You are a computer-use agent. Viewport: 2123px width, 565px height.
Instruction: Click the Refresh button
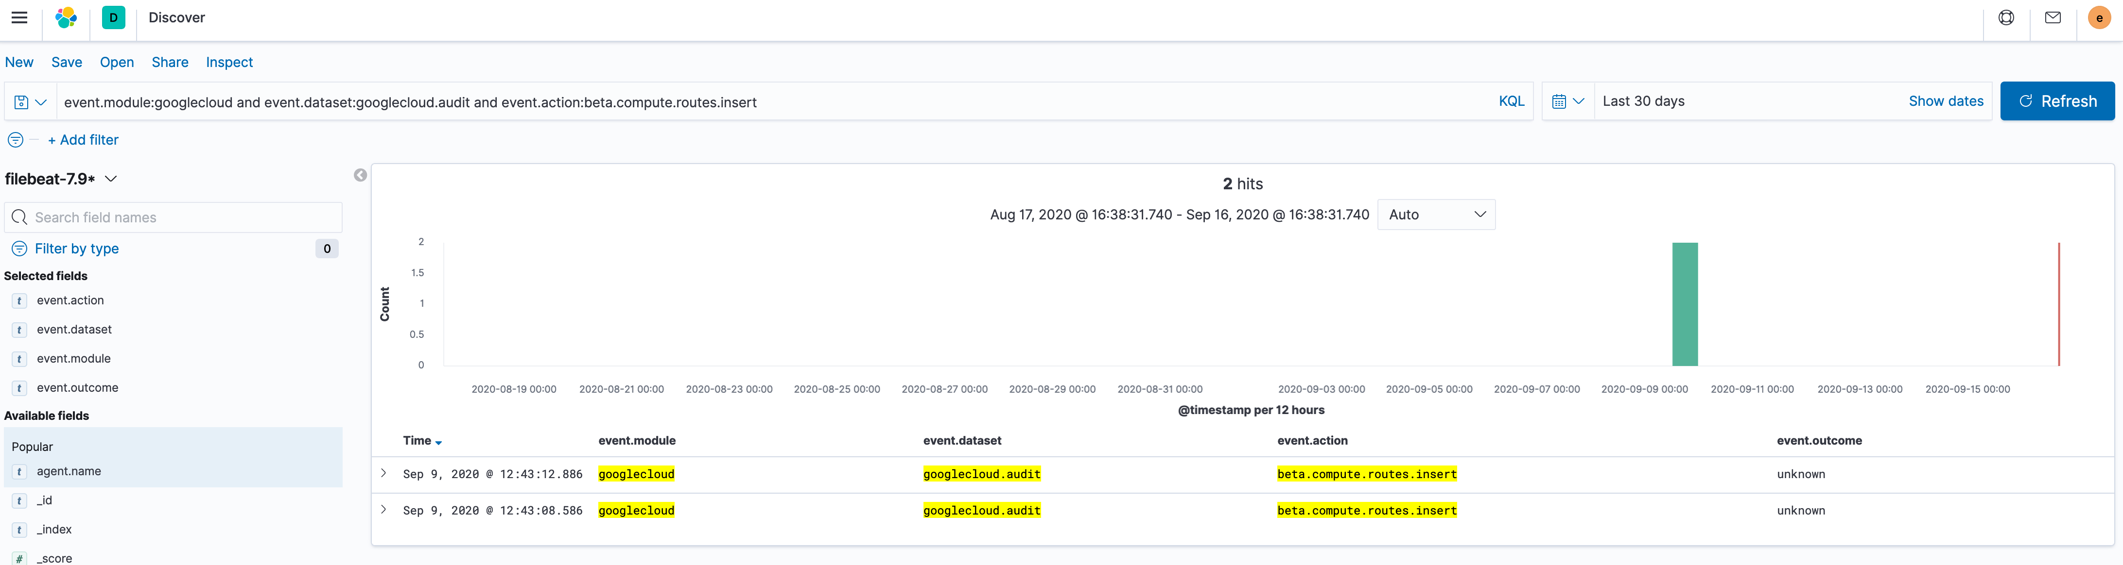[x=2057, y=100]
